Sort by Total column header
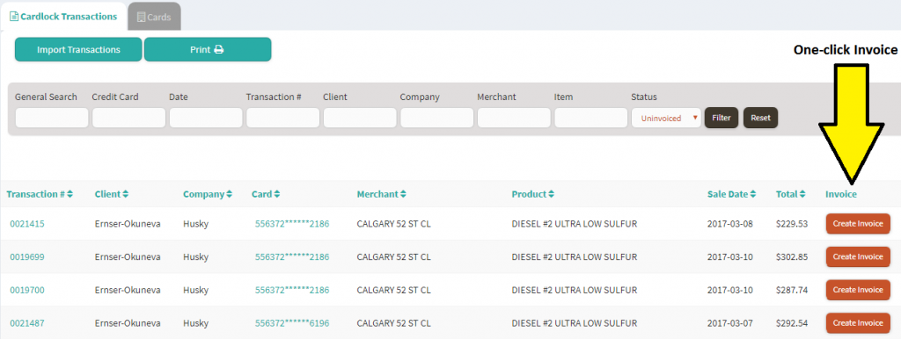The width and height of the screenshot is (901, 339). (x=791, y=194)
